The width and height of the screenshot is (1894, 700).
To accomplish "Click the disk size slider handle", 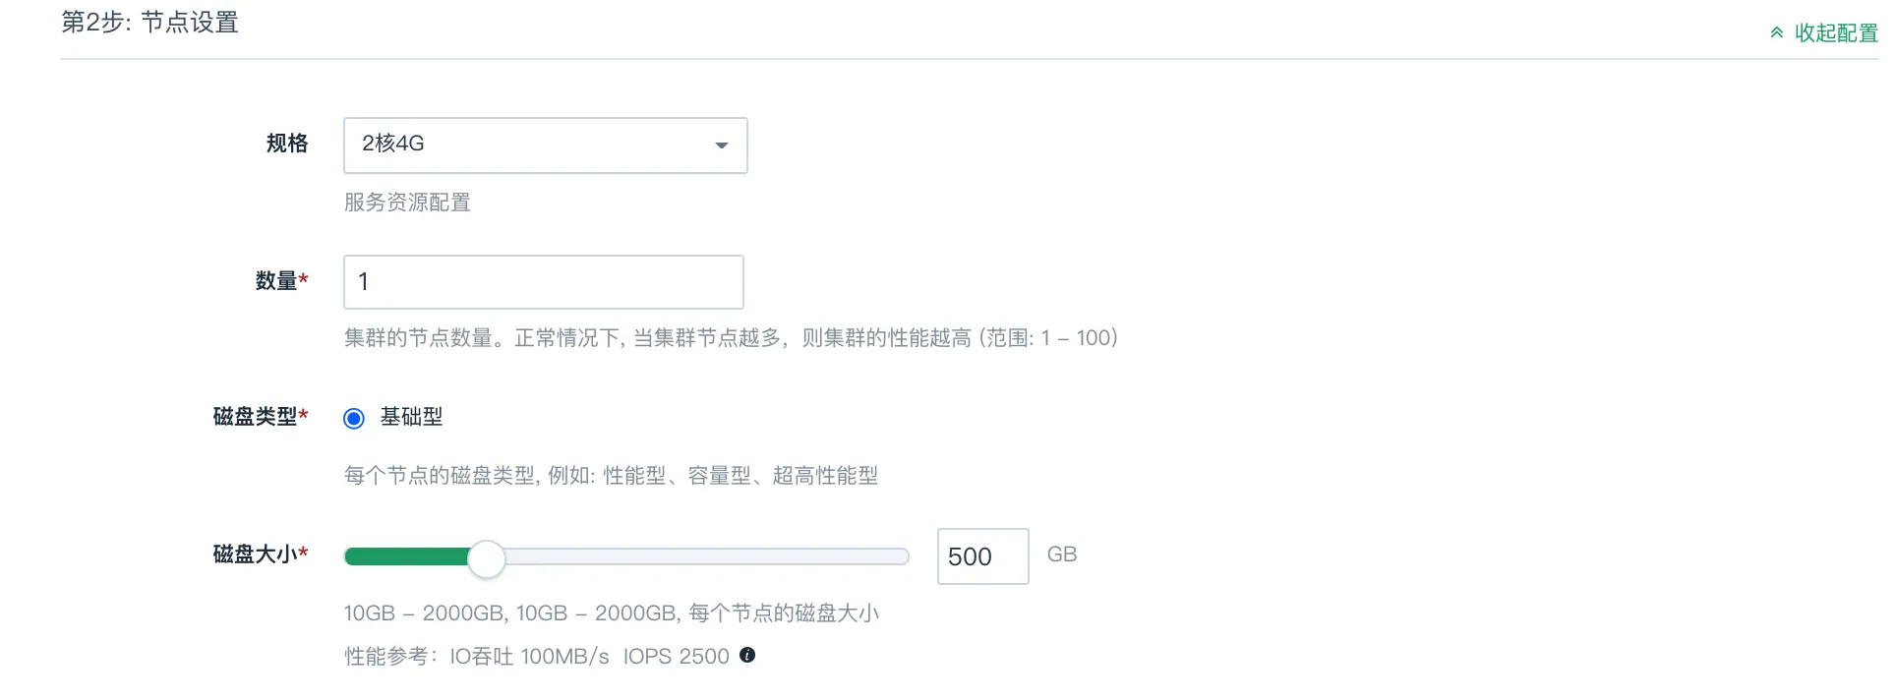I will [x=486, y=558].
